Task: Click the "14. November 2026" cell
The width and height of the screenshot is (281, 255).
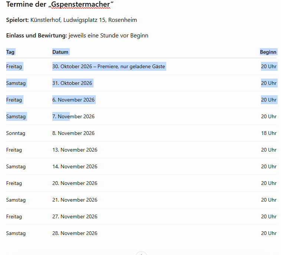Action: [x=75, y=166]
